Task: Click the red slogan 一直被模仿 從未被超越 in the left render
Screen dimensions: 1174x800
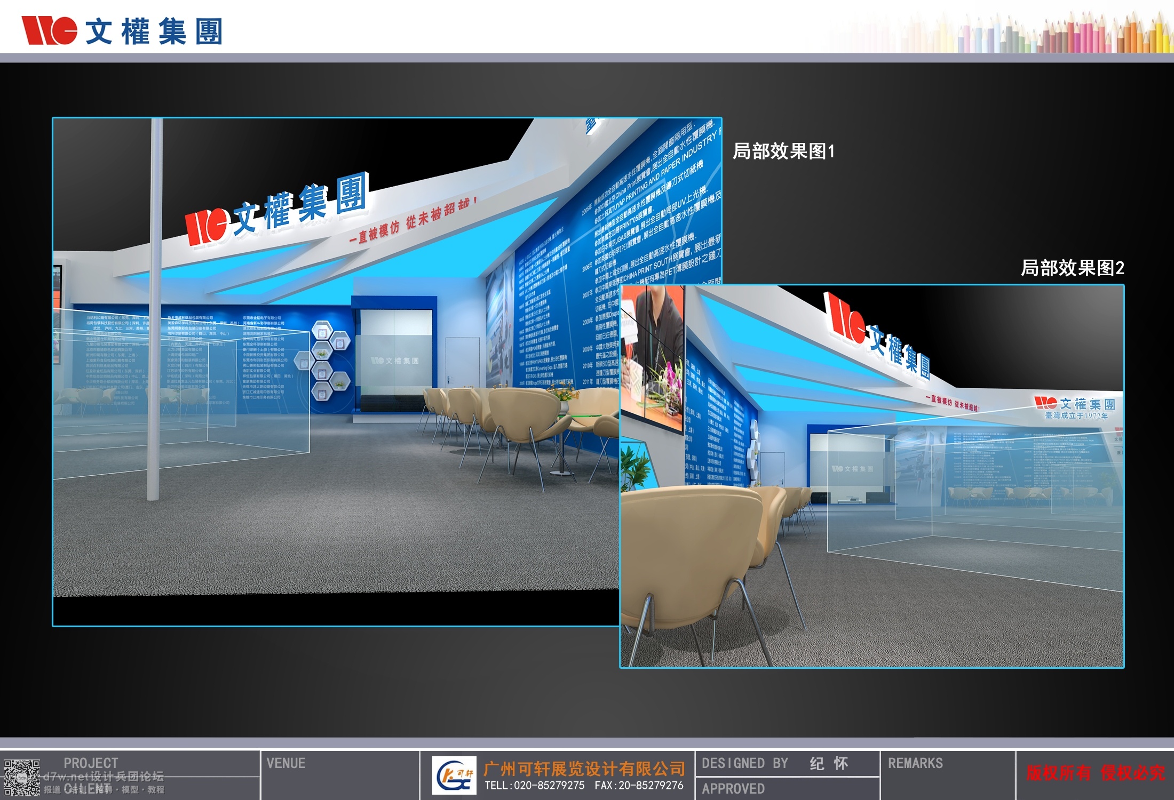Action: pyautogui.click(x=413, y=221)
